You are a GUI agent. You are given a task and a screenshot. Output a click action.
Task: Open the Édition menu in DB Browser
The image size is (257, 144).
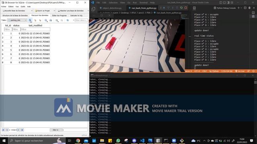[11, 6]
